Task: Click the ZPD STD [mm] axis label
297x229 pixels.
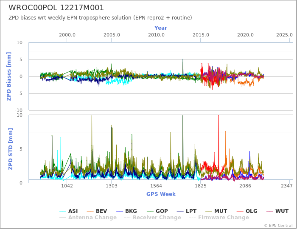Action: [10, 149]
